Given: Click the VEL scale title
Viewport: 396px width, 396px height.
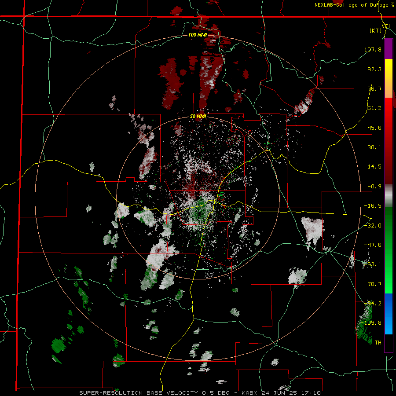Looking at the screenshot, I should [x=386, y=26].
